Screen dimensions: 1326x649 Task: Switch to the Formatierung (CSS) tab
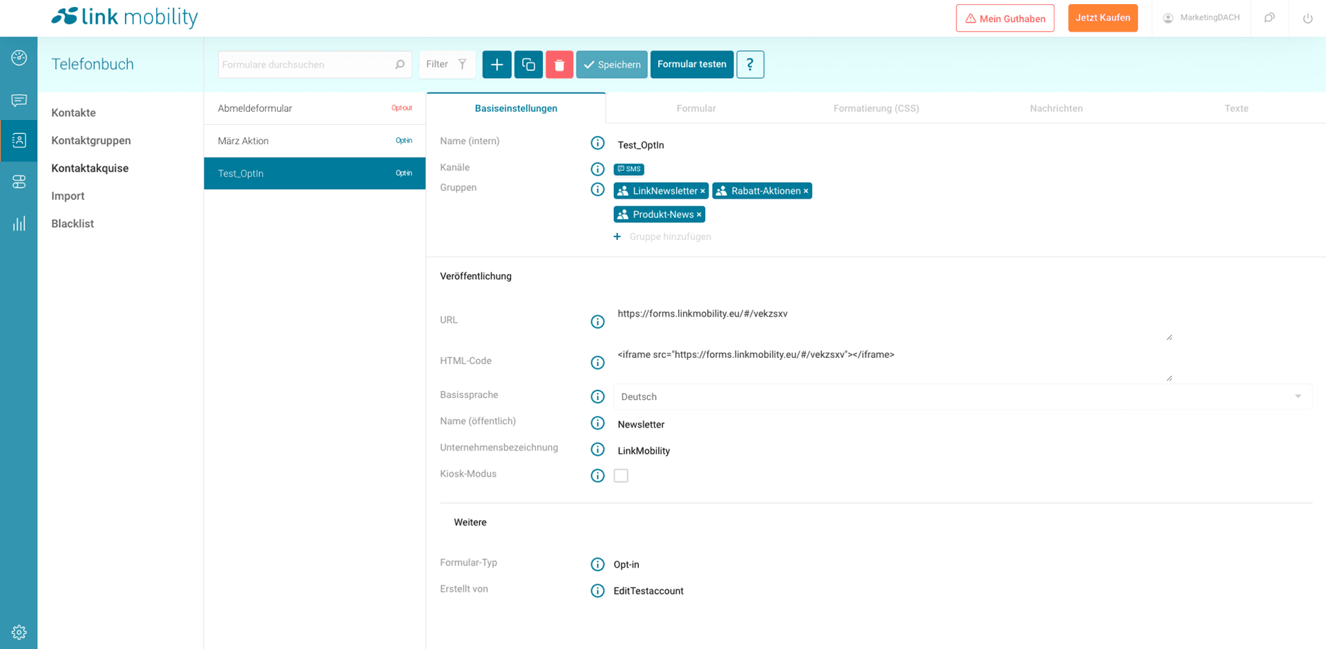point(876,108)
